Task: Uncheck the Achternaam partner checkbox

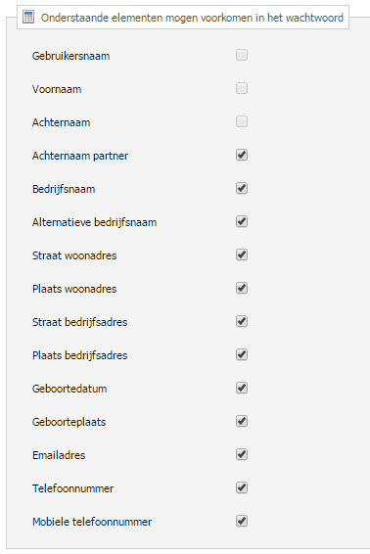Action: pyautogui.click(x=242, y=155)
